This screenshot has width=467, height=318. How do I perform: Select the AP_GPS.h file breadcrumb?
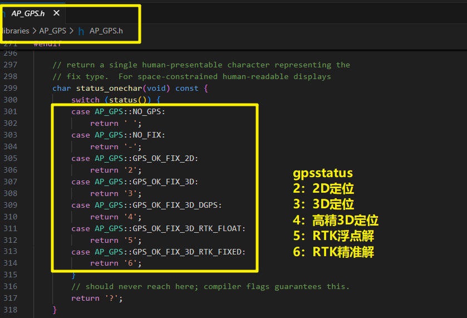(x=106, y=31)
